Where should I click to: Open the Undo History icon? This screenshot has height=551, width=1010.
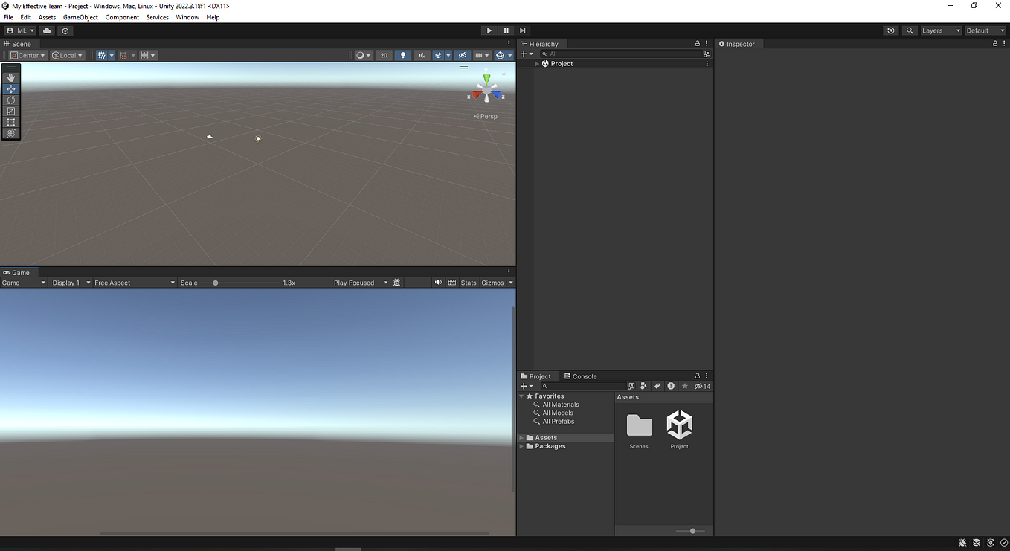891,30
